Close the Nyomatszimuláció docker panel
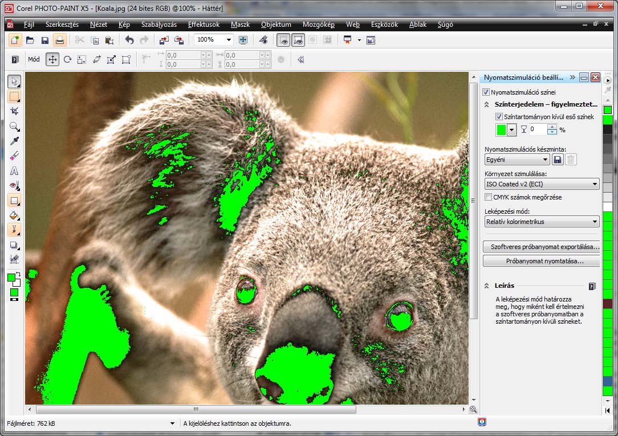618x436 pixels. point(595,78)
